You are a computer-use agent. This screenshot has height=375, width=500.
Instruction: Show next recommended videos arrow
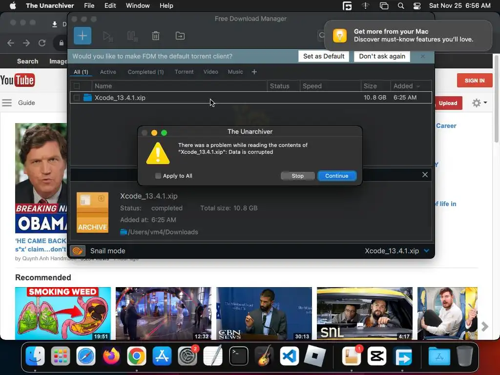click(x=485, y=327)
